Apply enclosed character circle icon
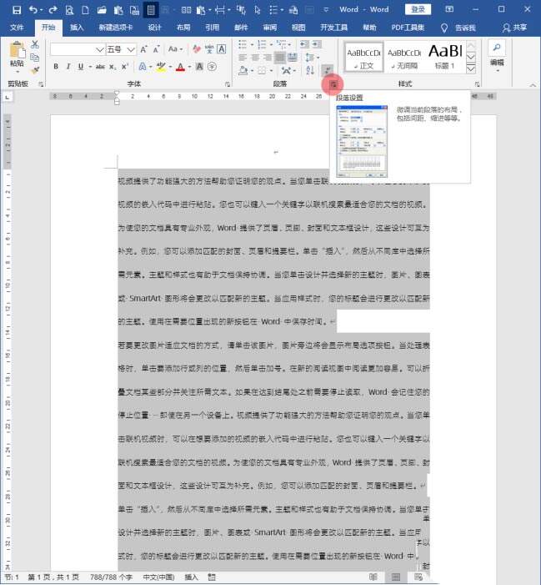This screenshot has width=541, height=585. 212,67
